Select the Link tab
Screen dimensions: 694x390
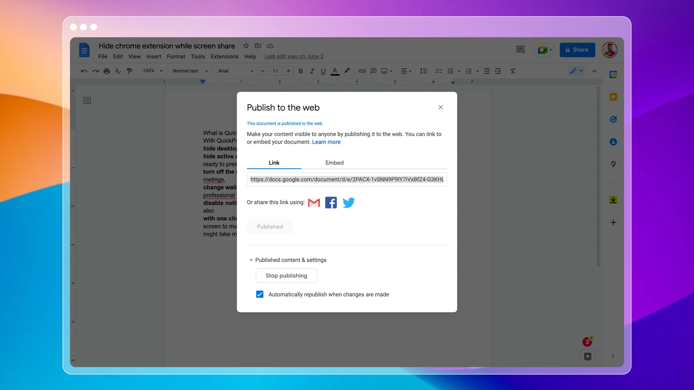274,163
